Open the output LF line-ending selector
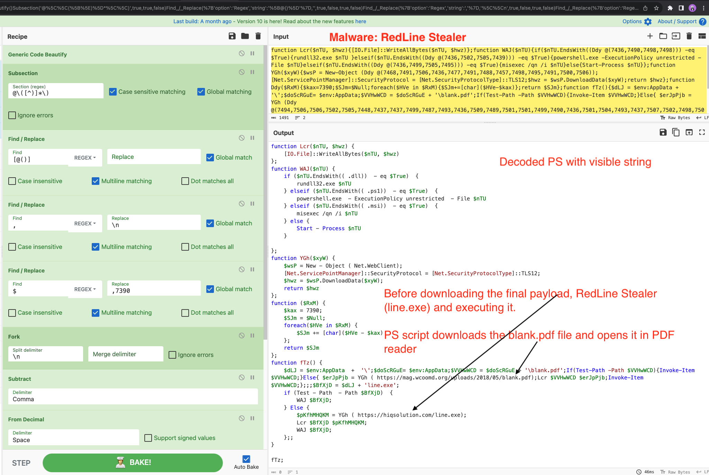709x475 pixels. [x=703, y=472]
